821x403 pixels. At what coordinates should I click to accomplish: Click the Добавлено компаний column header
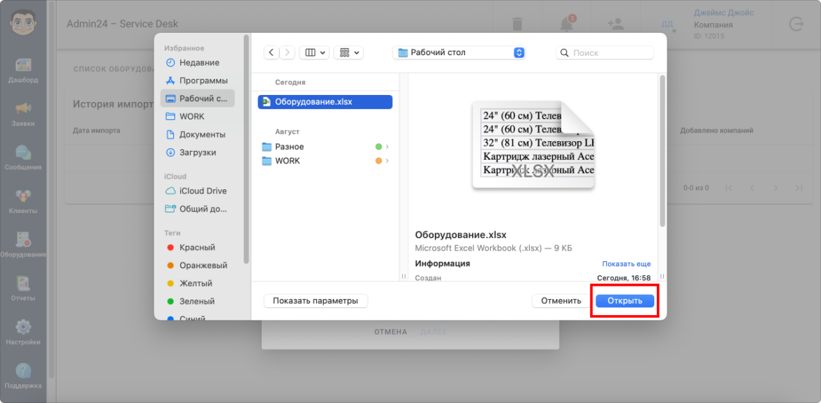pyautogui.click(x=716, y=131)
